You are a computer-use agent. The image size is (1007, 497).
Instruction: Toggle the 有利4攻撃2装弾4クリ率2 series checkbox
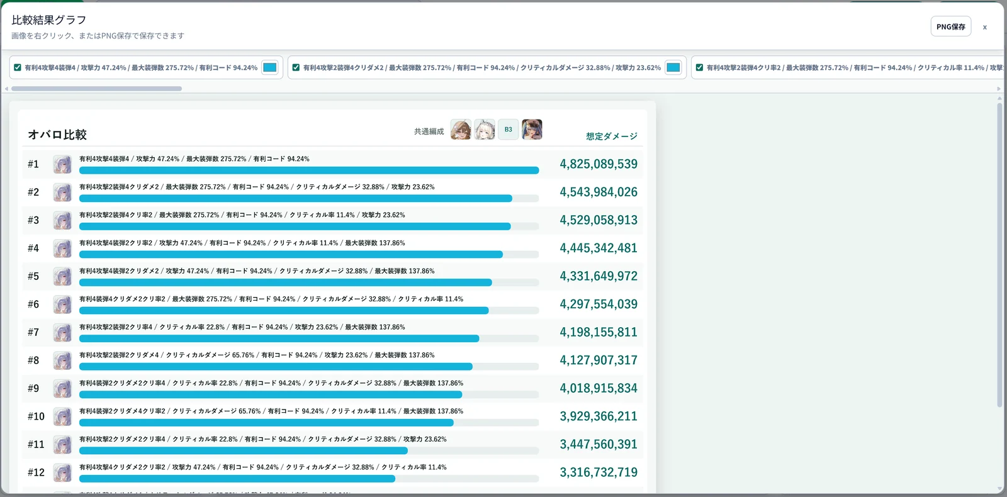click(699, 67)
